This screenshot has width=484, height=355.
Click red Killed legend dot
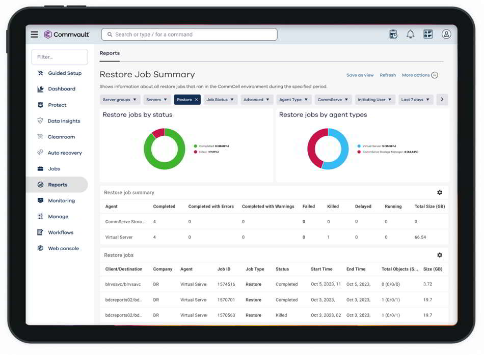pos(196,152)
